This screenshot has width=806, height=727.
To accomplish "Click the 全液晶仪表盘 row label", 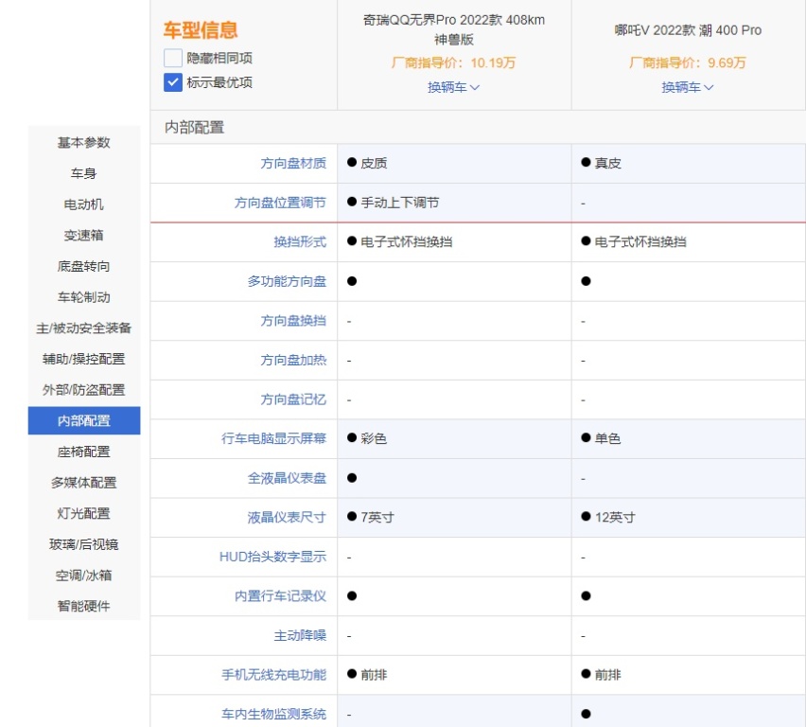I will (x=287, y=478).
